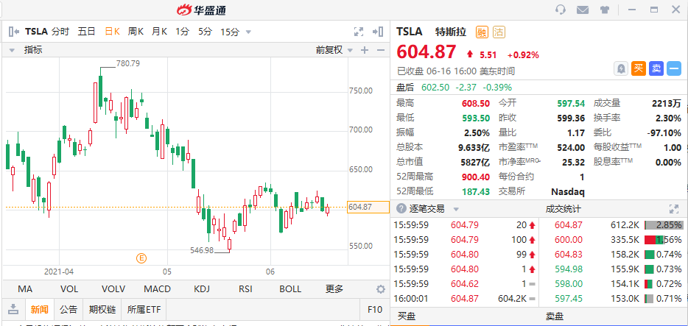This screenshot has width=688, height=326.
Task: Open the customer service headset icon
Action: click(561, 10)
